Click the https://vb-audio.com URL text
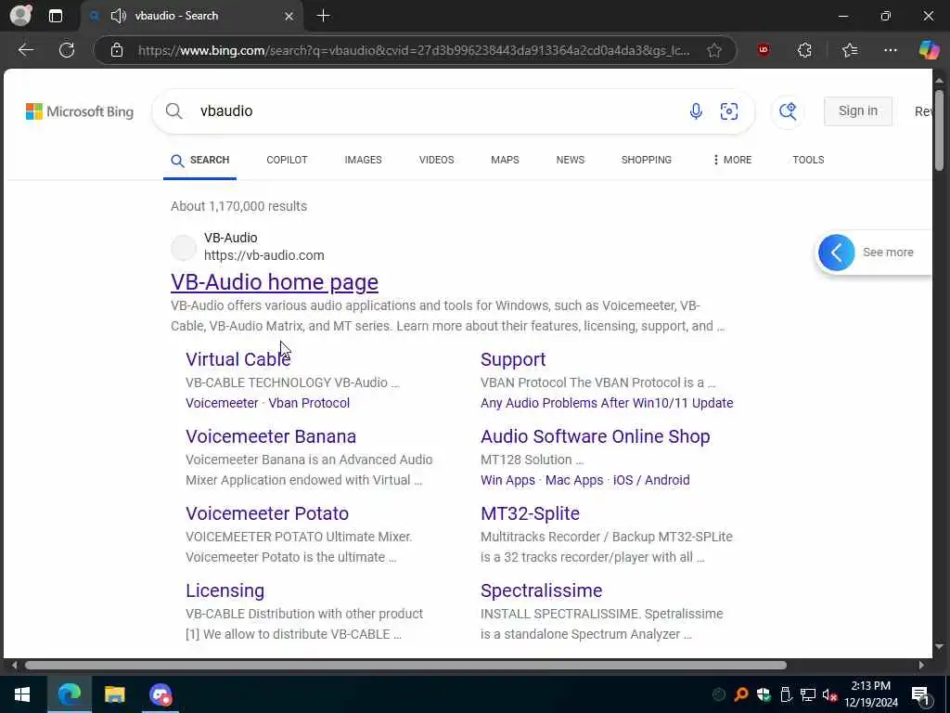 tap(264, 255)
